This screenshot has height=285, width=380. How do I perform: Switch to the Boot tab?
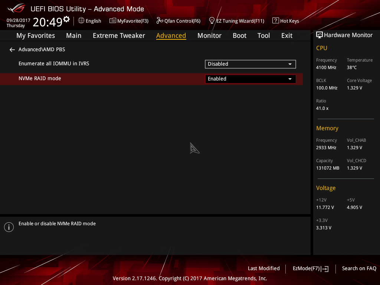pyautogui.click(x=239, y=36)
